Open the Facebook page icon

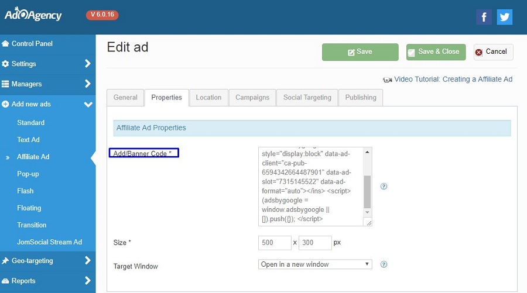pos(484,17)
